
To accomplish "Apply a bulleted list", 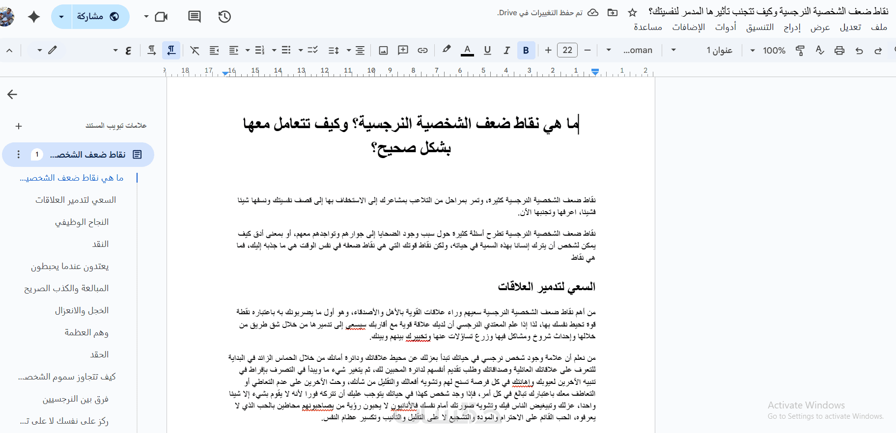I will tap(286, 50).
